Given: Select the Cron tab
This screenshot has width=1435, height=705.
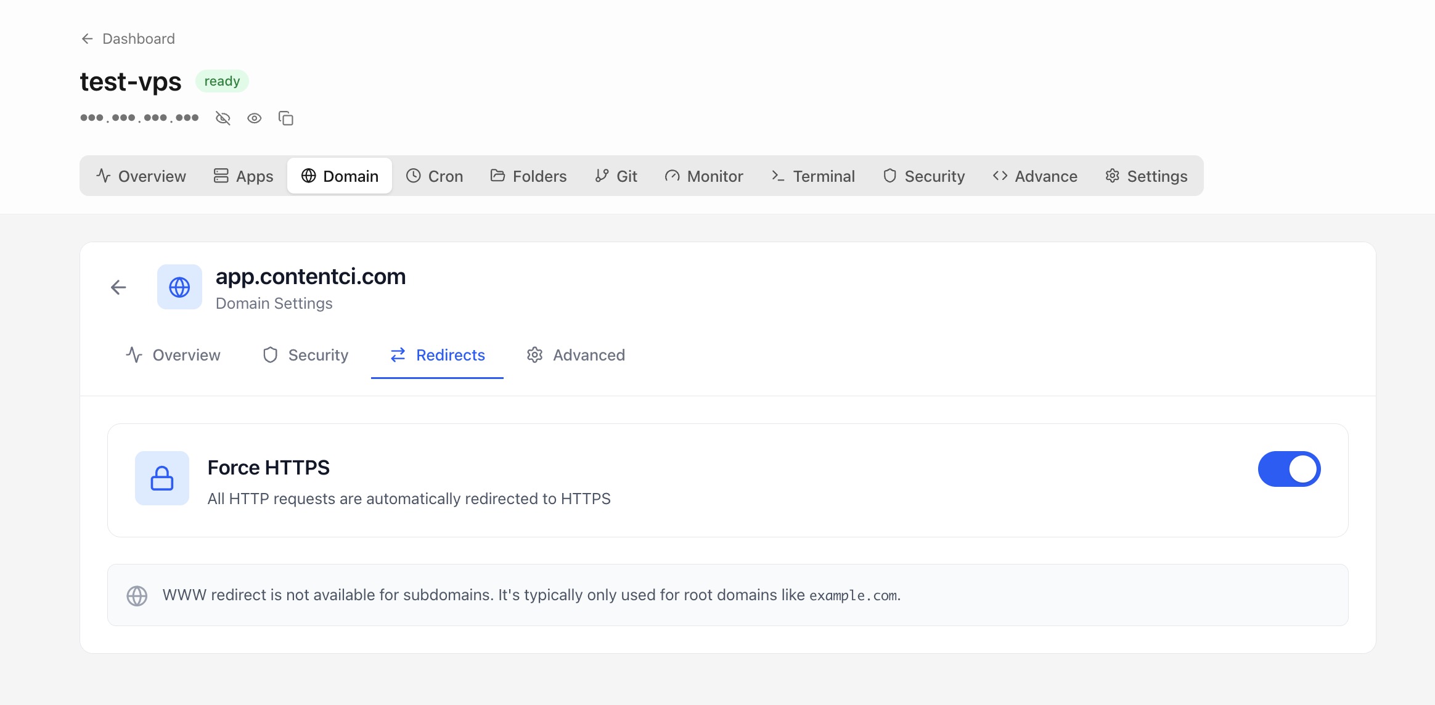Looking at the screenshot, I should point(435,176).
